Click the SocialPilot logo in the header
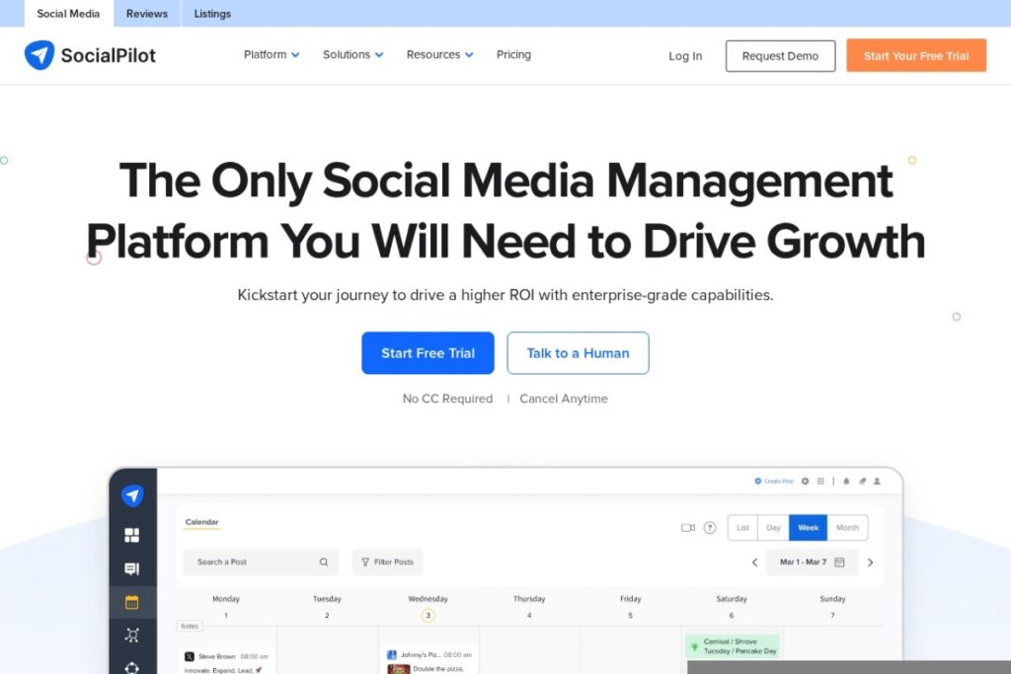Screen dimensions: 1011x674 [x=90, y=55]
